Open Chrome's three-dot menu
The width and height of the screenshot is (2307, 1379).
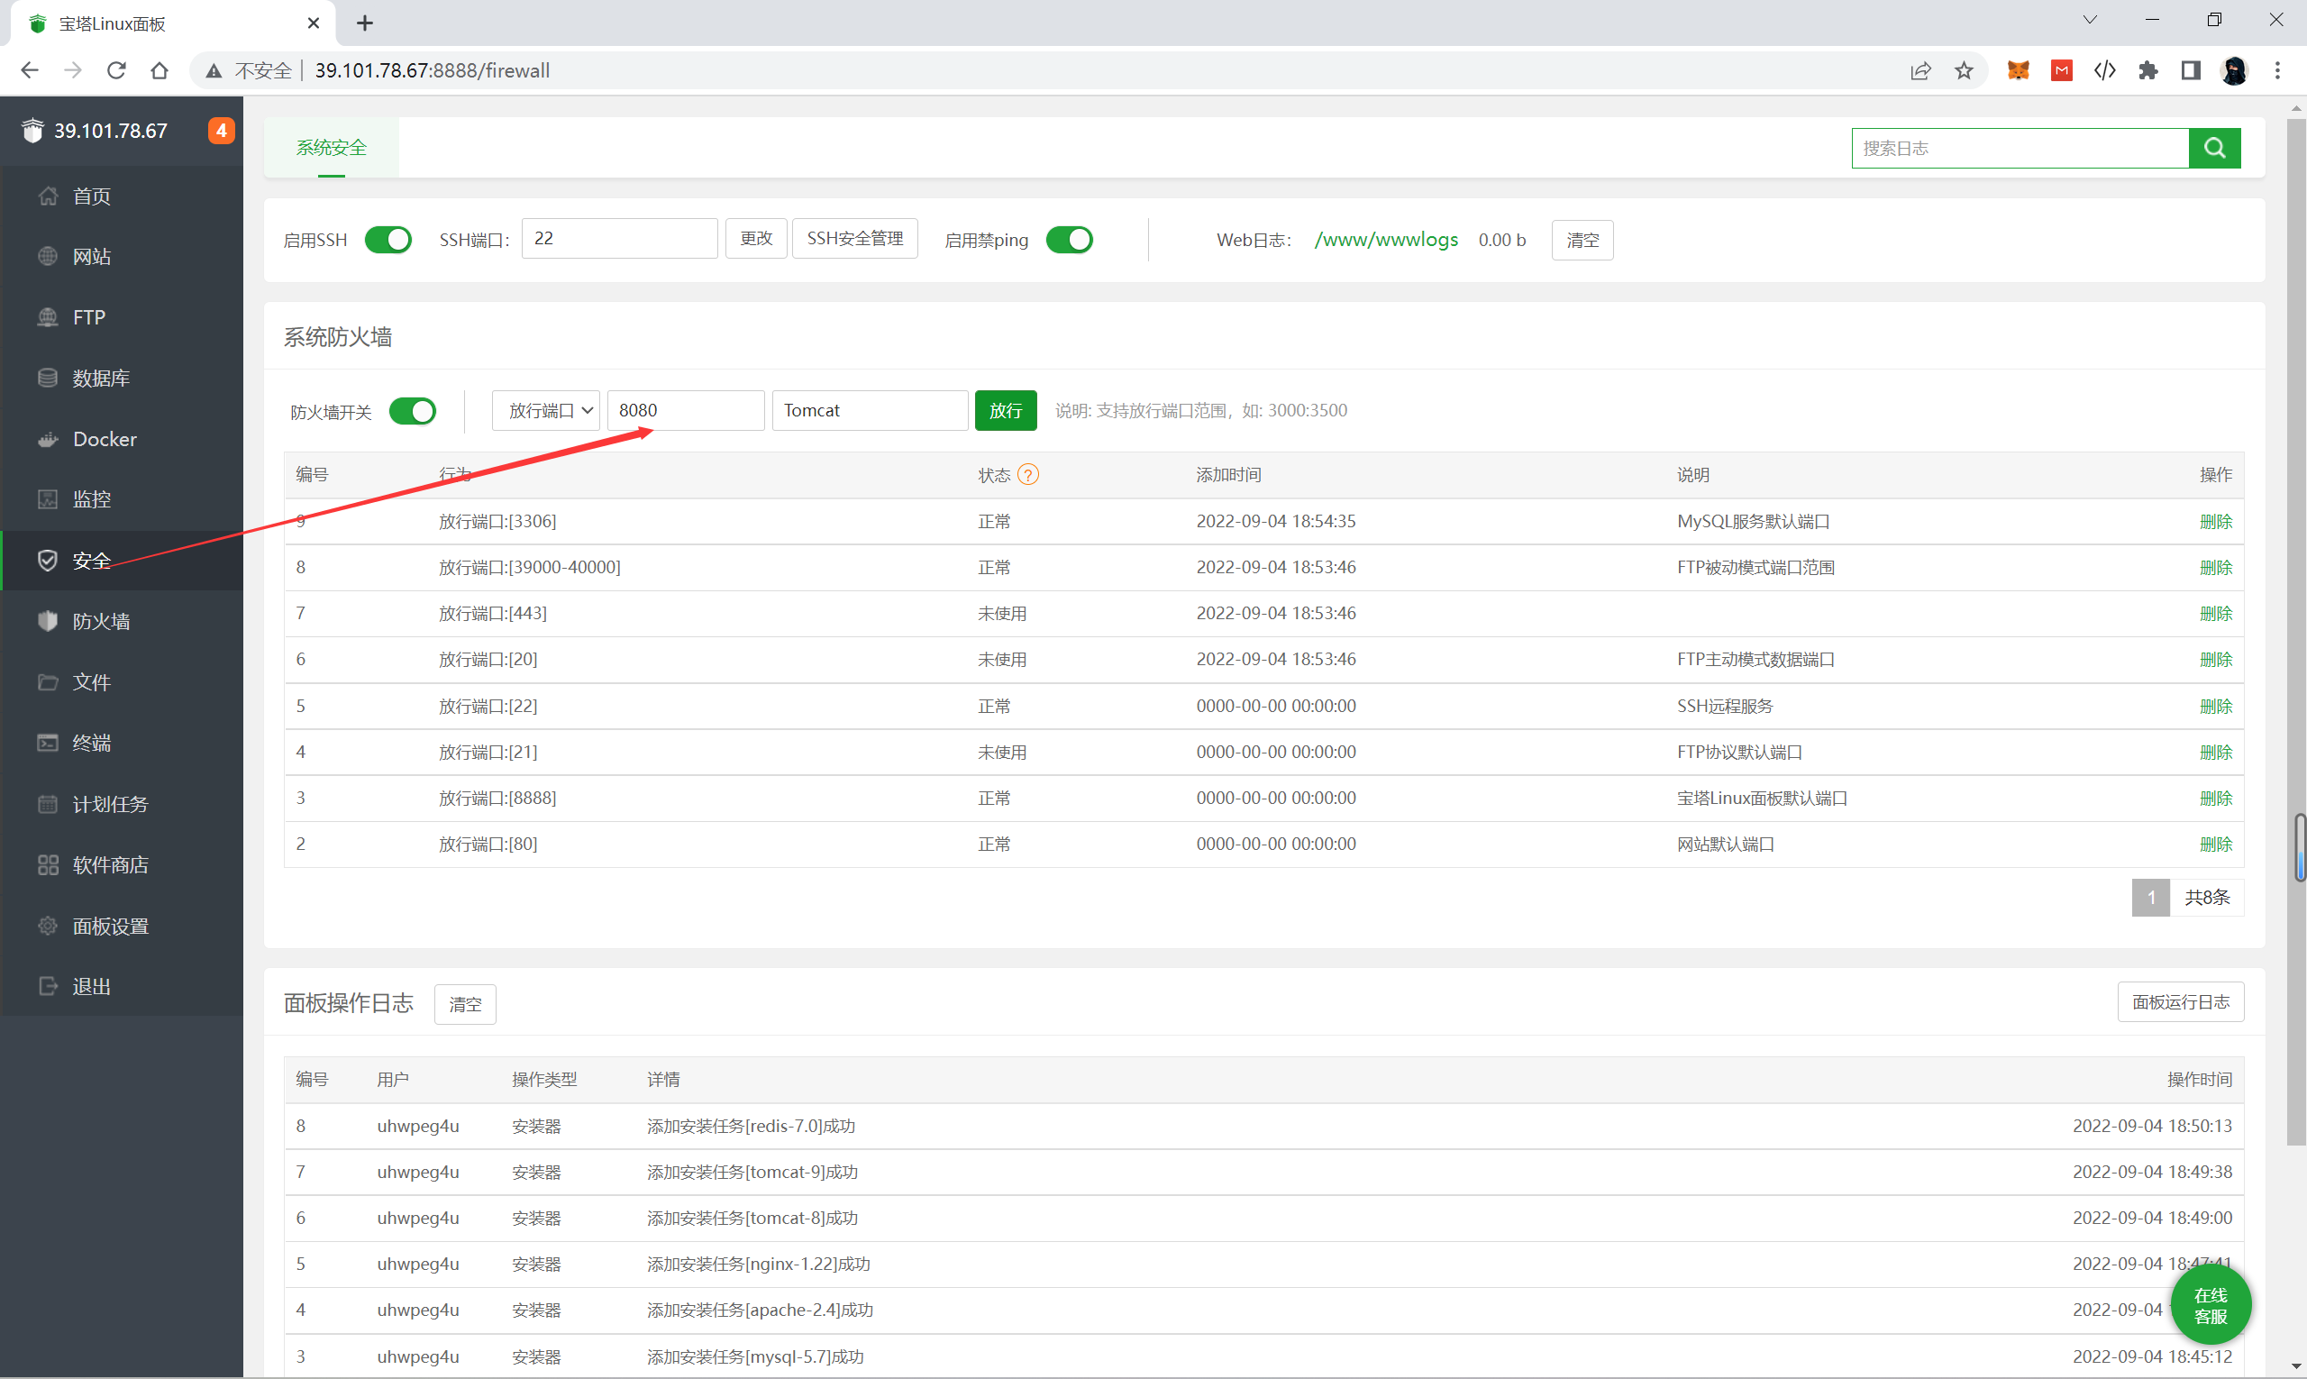(2277, 70)
